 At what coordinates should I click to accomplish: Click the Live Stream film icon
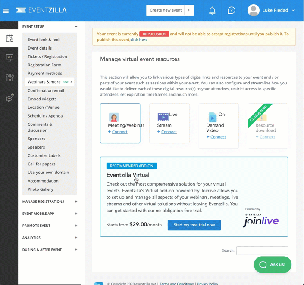coord(163,117)
